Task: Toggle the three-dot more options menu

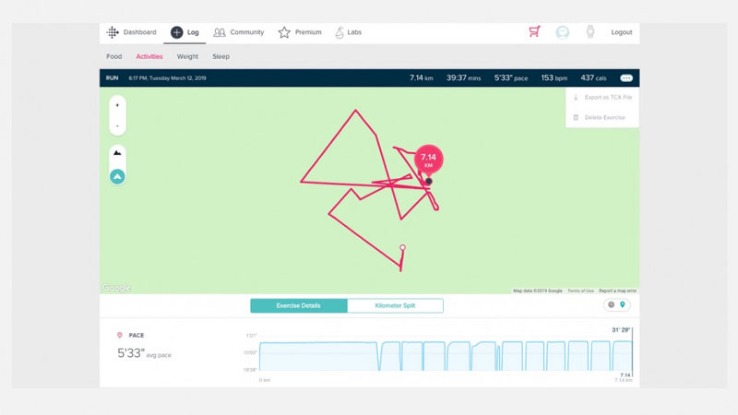Action: tap(626, 78)
